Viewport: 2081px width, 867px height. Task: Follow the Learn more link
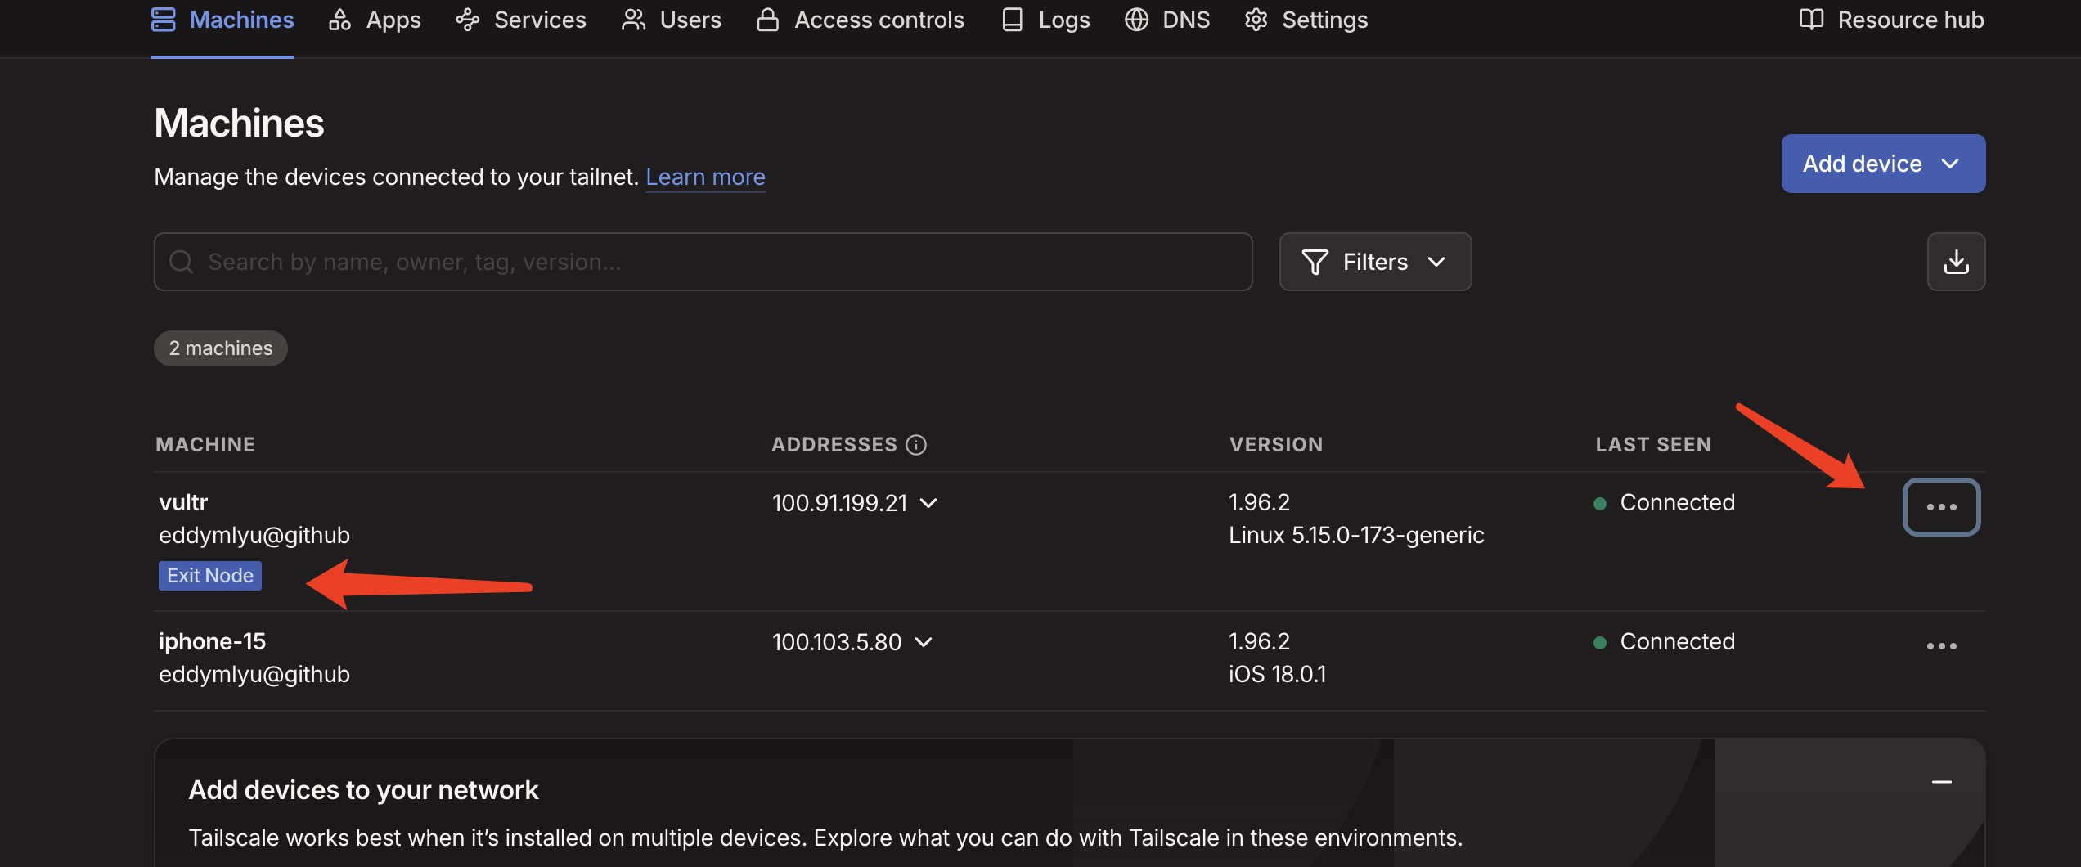tap(705, 177)
